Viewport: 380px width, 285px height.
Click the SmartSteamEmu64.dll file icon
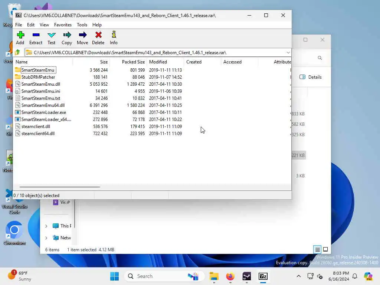(x=18, y=105)
